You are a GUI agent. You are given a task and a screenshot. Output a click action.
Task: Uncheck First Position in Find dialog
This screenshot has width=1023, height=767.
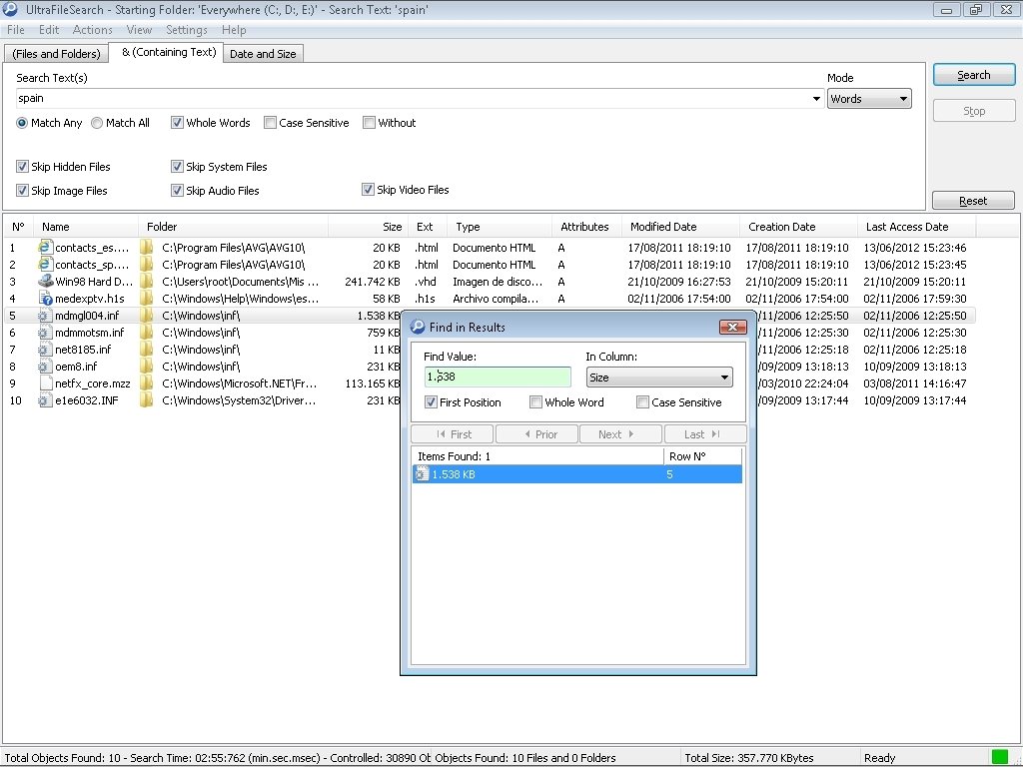pyautogui.click(x=431, y=402)
